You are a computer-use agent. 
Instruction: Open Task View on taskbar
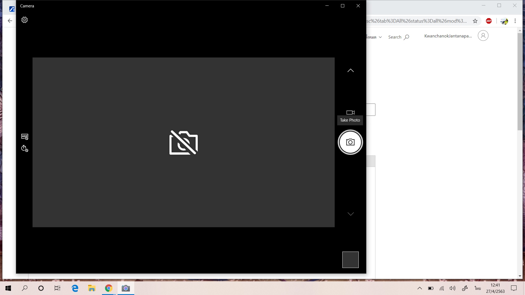(57, 288)
